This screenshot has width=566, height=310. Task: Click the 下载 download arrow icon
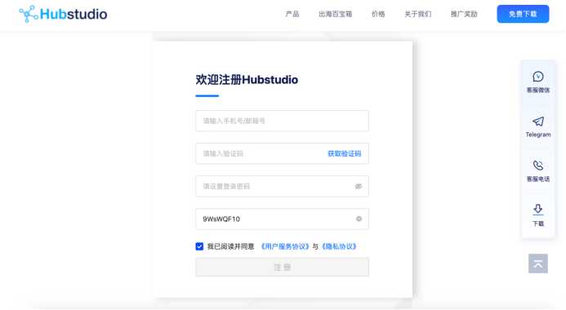pyautogui.click(x=538, y=210)
